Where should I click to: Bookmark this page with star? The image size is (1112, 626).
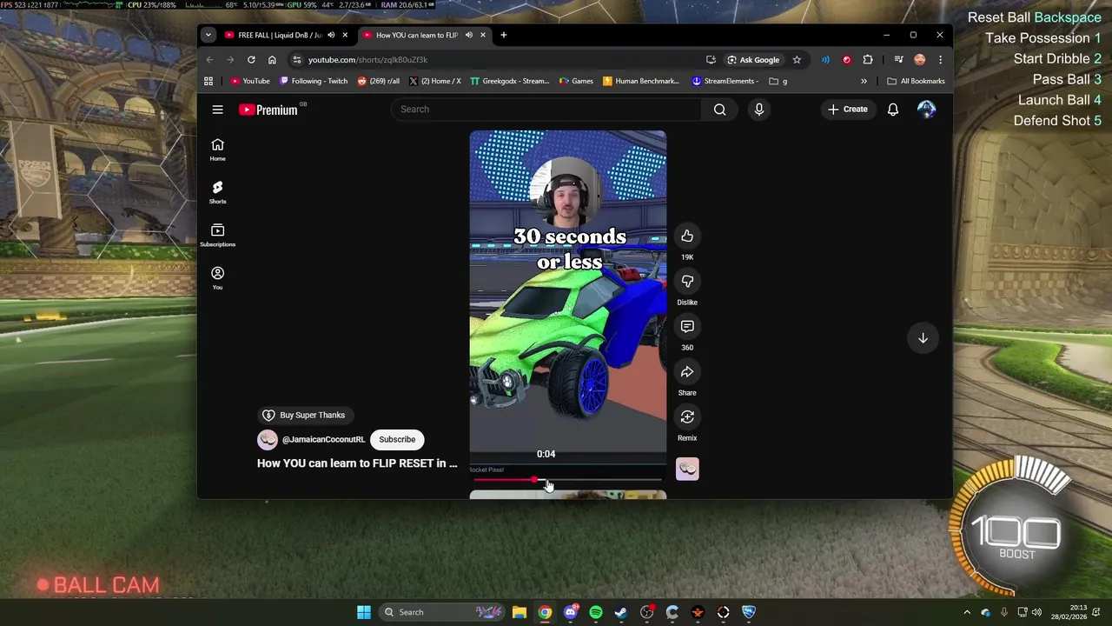(x=797, y=60)
